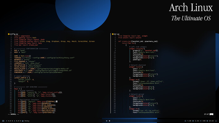Click the lazy.shutdown() key binding line

click(x=37, y=96)
